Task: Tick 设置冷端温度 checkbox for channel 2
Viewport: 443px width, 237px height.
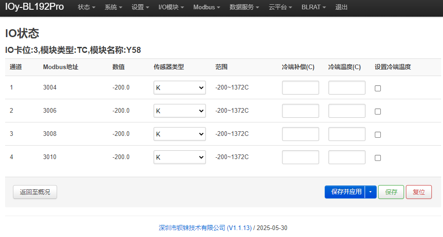Action: [378, 112]
